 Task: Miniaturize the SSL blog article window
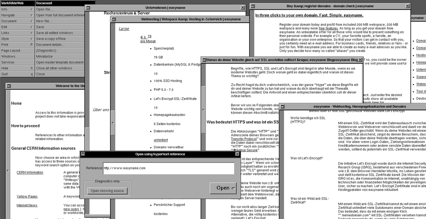coord(204,60)
